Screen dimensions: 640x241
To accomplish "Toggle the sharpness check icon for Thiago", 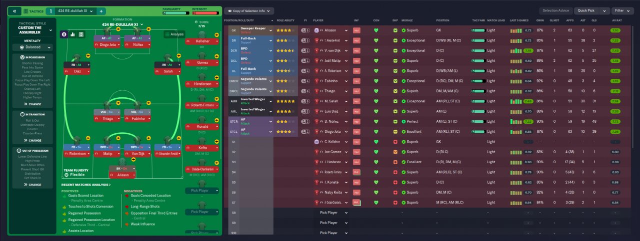I will 395,91.
